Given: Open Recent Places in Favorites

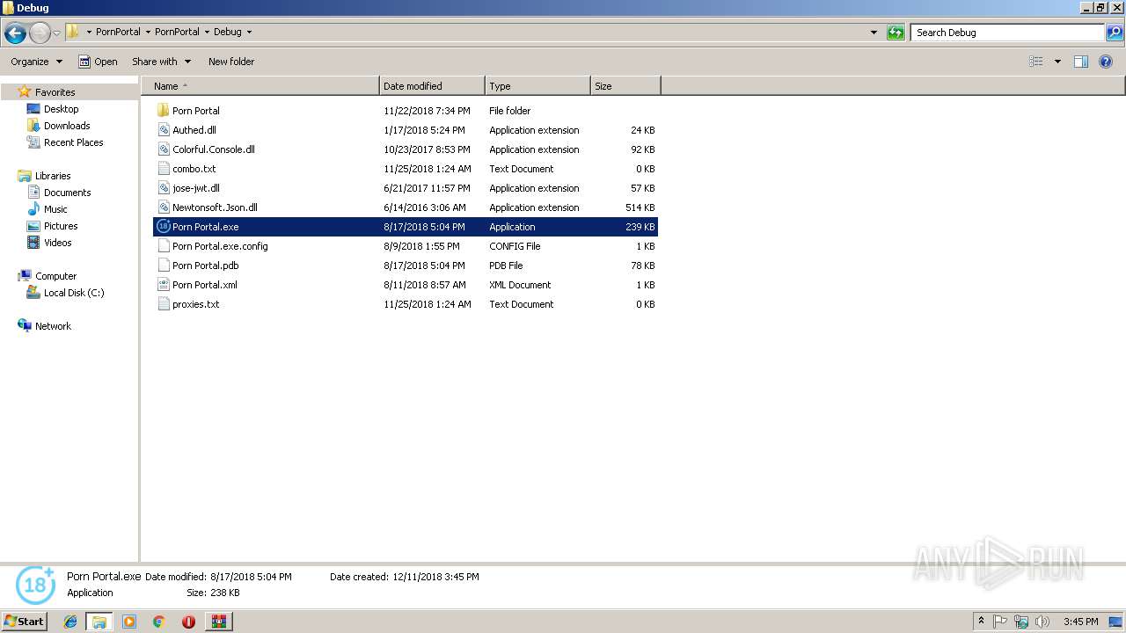Looking at the screenshot, I should point(73,142).
